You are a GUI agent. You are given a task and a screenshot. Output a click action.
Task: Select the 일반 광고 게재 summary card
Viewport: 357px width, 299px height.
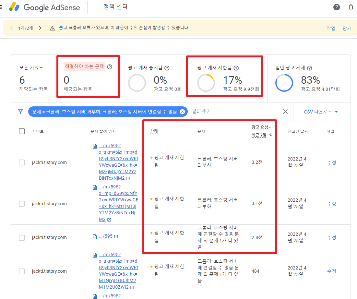point(309,78)
